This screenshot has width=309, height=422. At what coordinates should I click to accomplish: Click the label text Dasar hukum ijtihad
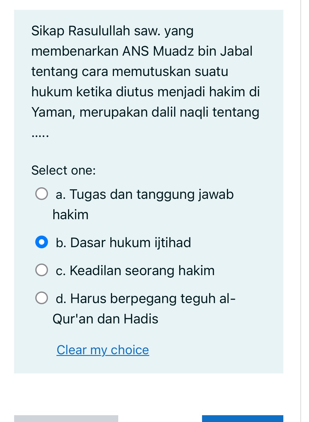click(x=123, y=242)
